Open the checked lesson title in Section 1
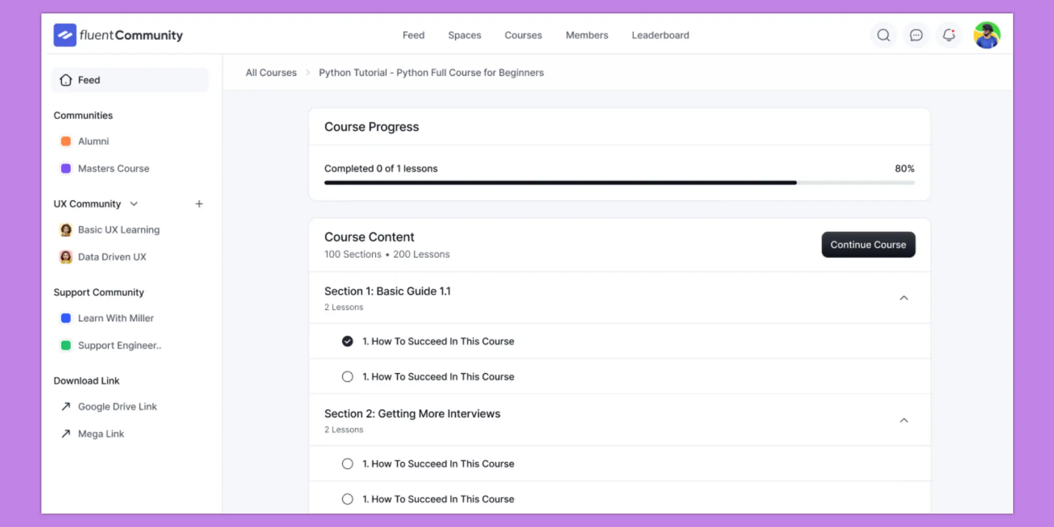 click(x=438, y=341)
